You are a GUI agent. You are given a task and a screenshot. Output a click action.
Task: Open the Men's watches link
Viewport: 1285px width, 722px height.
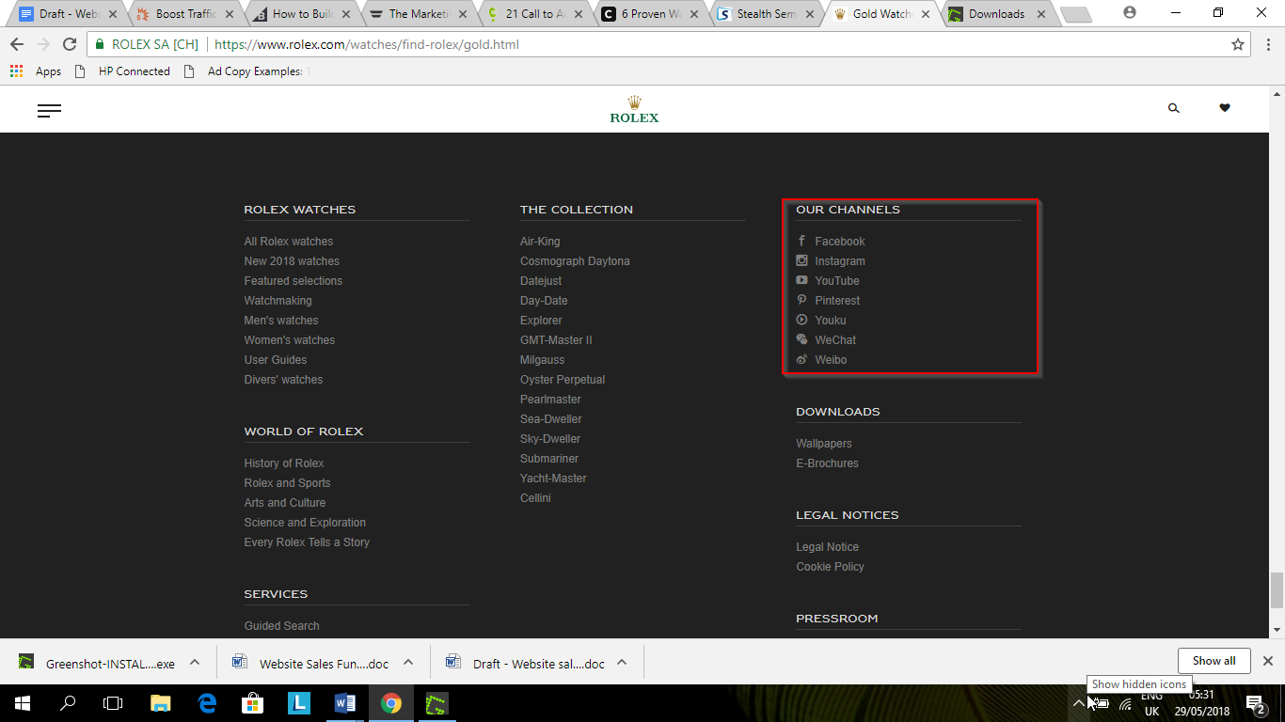(x=281, y=321)
